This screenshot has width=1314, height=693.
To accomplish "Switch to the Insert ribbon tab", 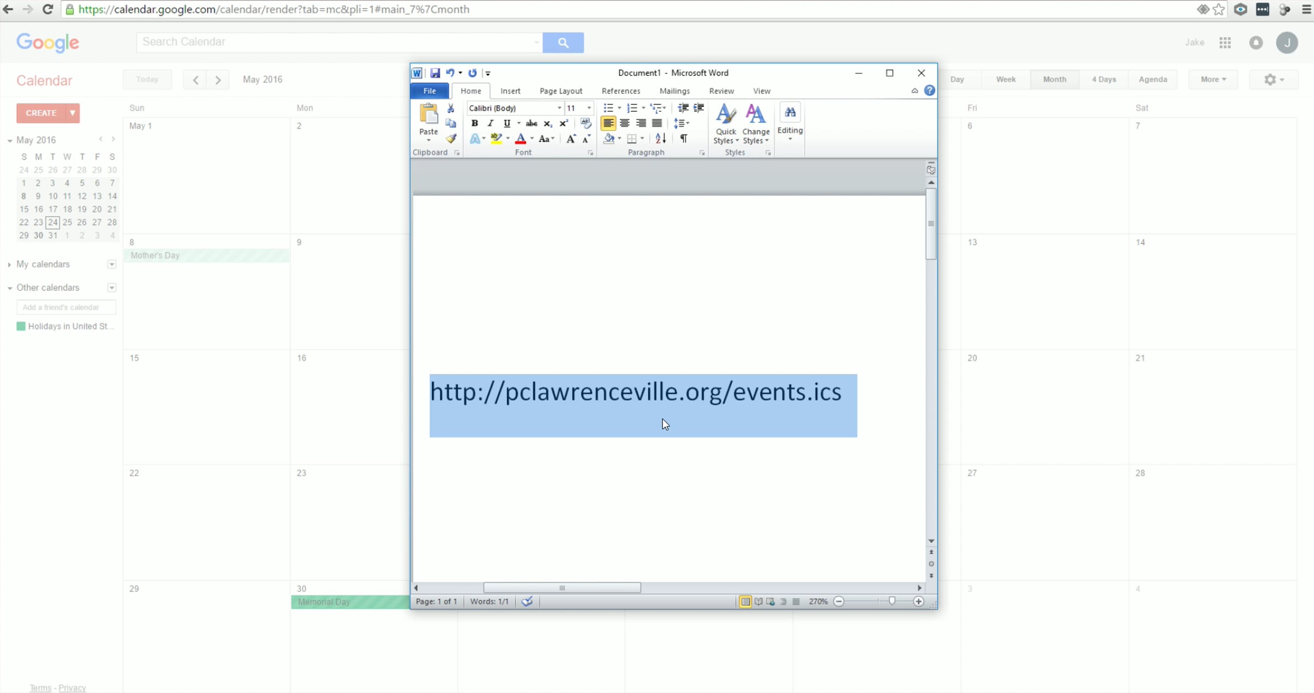I will tap(510, 91).
